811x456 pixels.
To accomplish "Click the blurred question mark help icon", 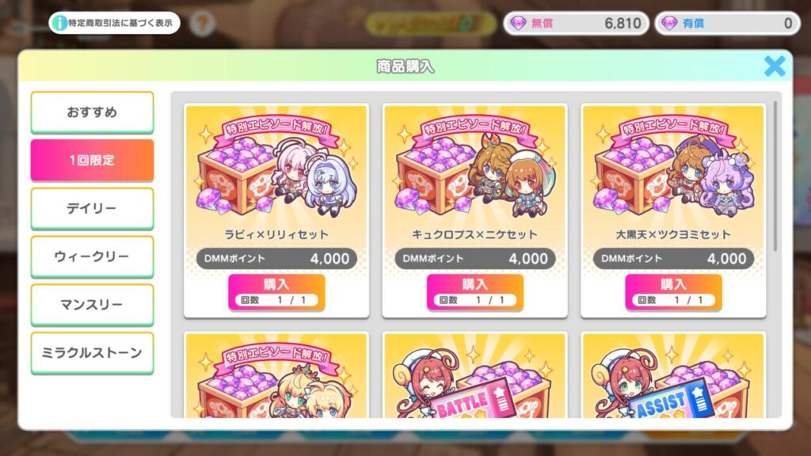I will 202,23.
